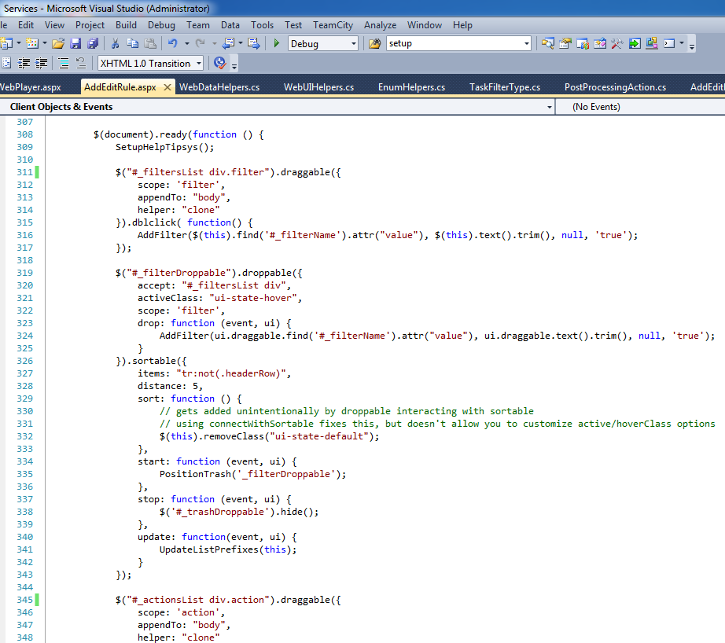Open the TeamCity menu

point(333,25)
